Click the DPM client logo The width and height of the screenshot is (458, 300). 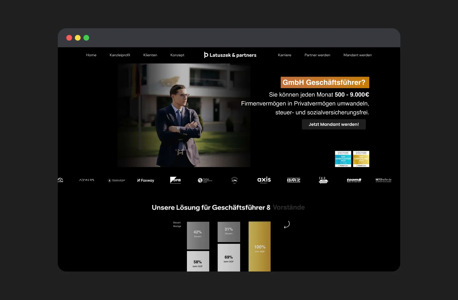(175, 180)
